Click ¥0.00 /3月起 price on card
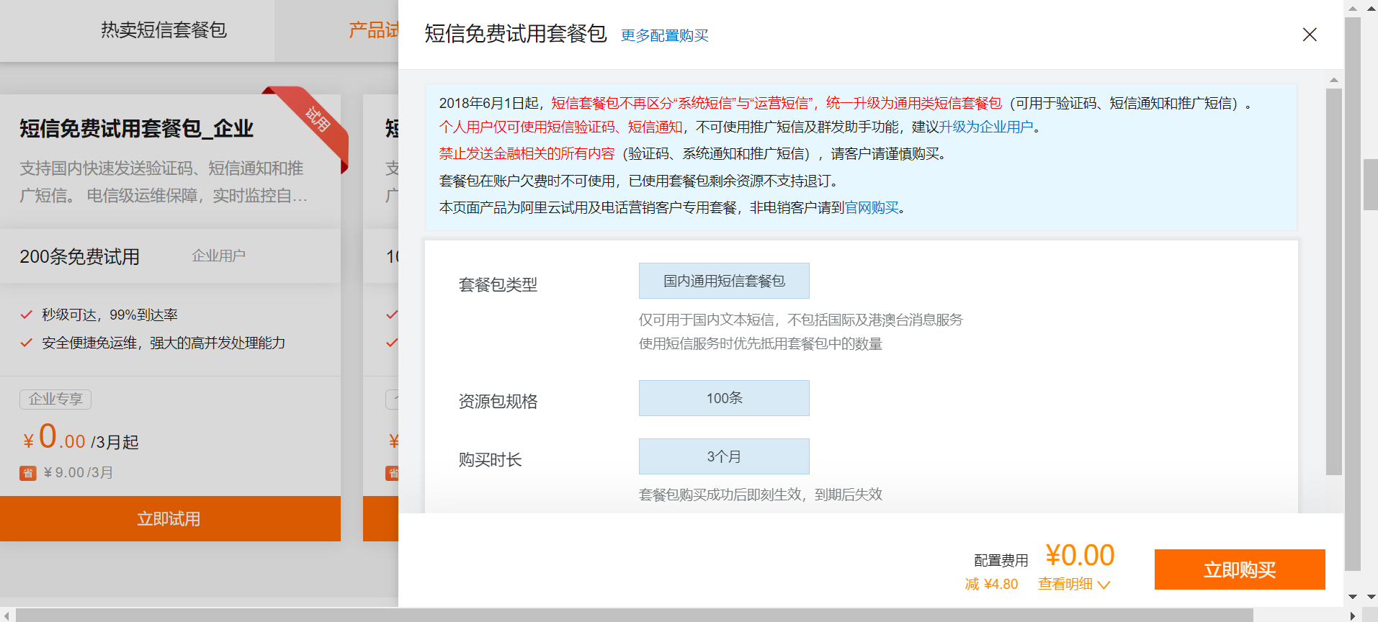The height and width of the screenshot is (622, 1378). (81, 437)
